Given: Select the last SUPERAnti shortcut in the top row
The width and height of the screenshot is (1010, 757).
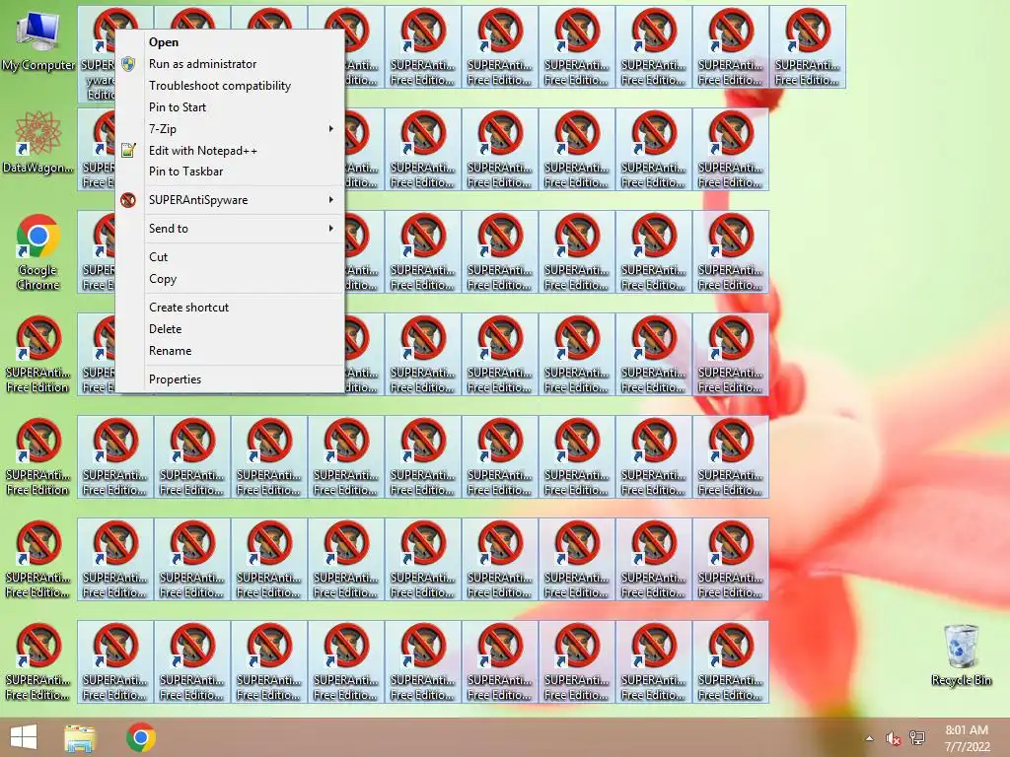Looking at the screenshot, I should pyautogui.click(x=808, y=47).
